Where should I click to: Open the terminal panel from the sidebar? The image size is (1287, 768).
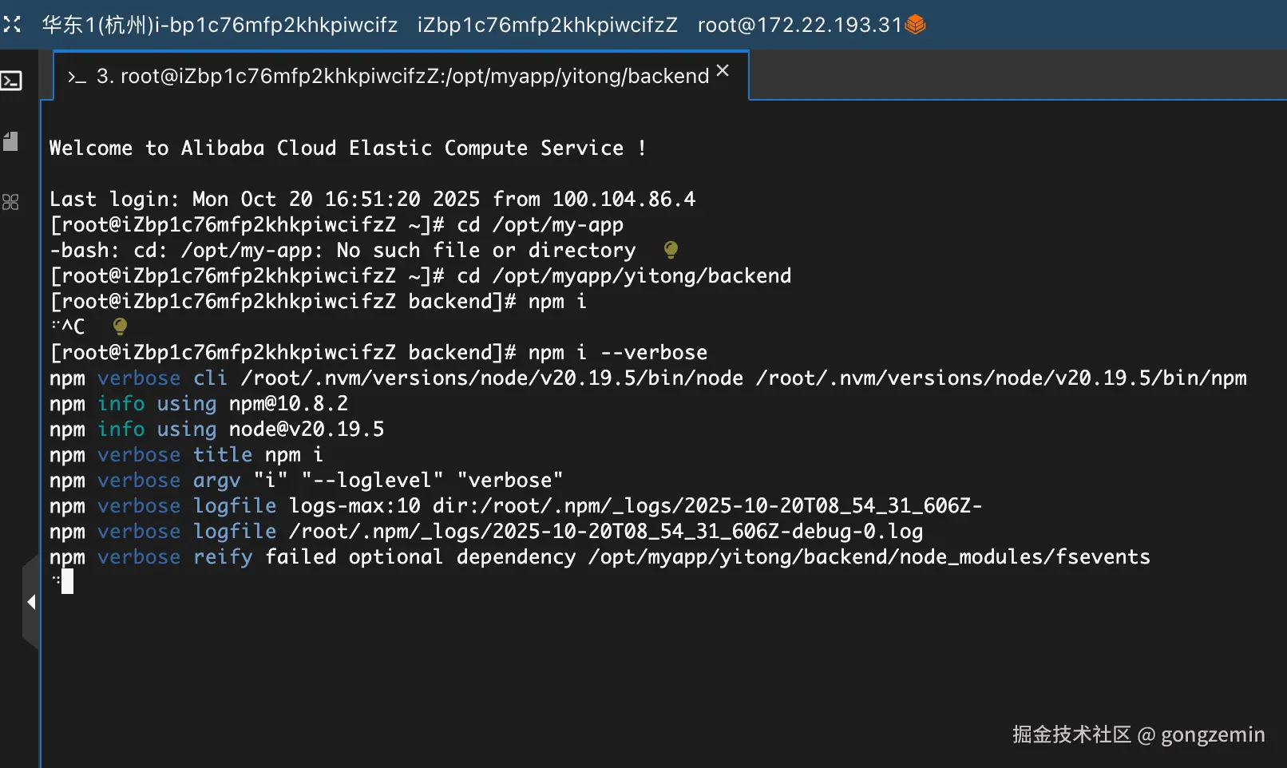click(11, 81)
